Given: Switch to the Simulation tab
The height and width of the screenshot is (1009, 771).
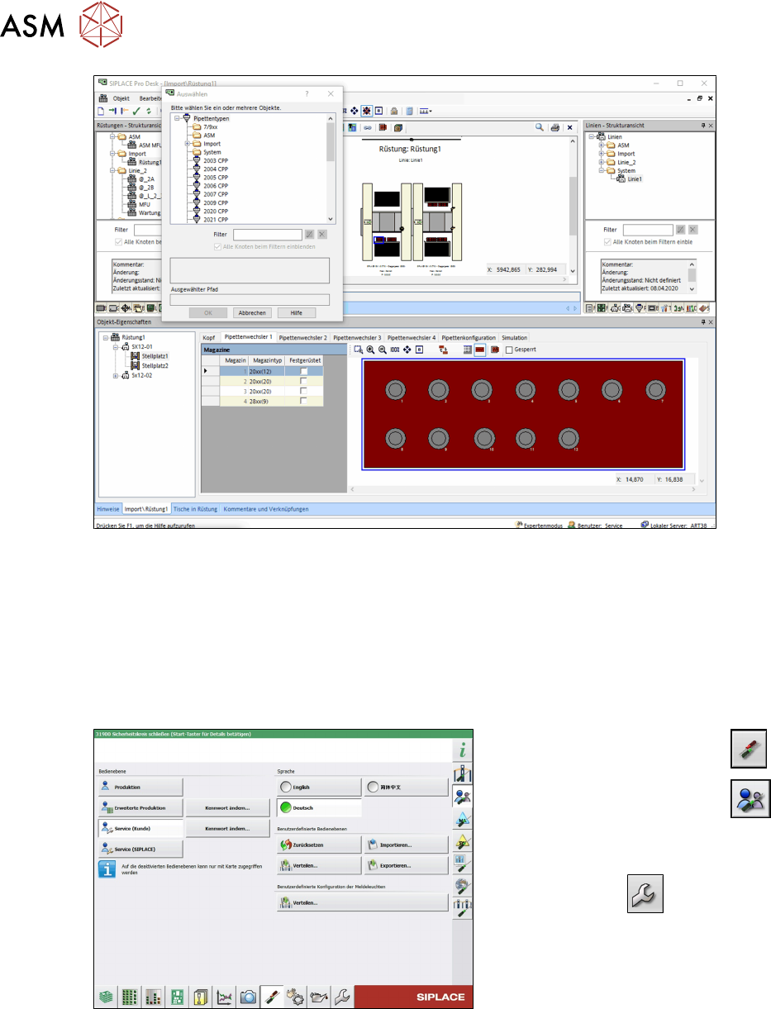Looking at the screenshot, I should coord(514,338).
